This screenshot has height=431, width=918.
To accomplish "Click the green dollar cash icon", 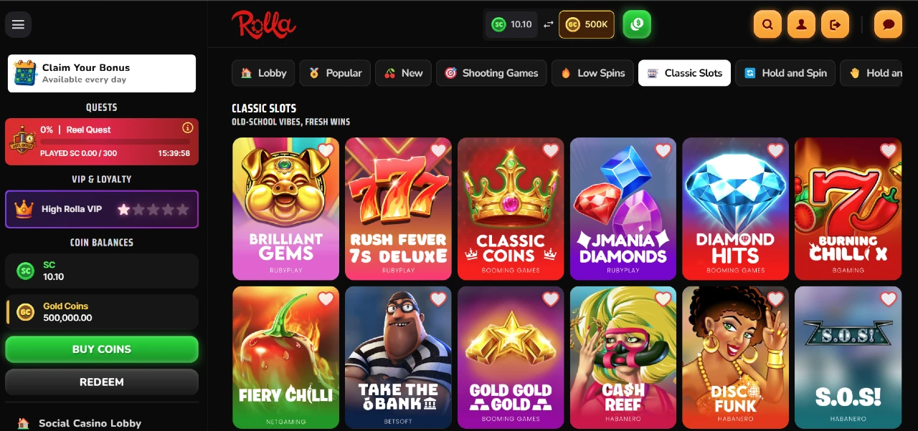I will click(x=637, y=24).
